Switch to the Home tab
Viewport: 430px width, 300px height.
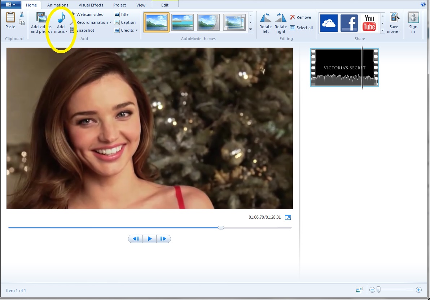pos(31,5)
